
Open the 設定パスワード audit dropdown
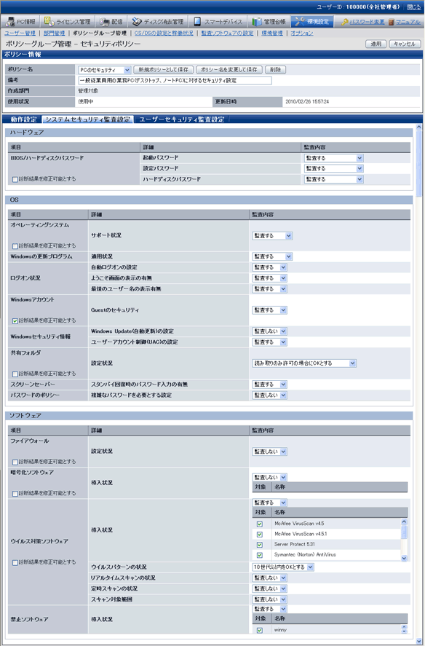click(x=333, y=168)
